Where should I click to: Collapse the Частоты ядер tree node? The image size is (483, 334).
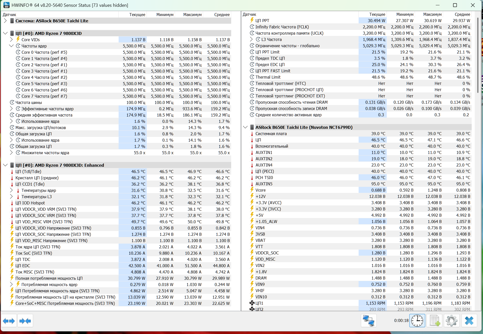pyautogui.click(x=11, y=46)
